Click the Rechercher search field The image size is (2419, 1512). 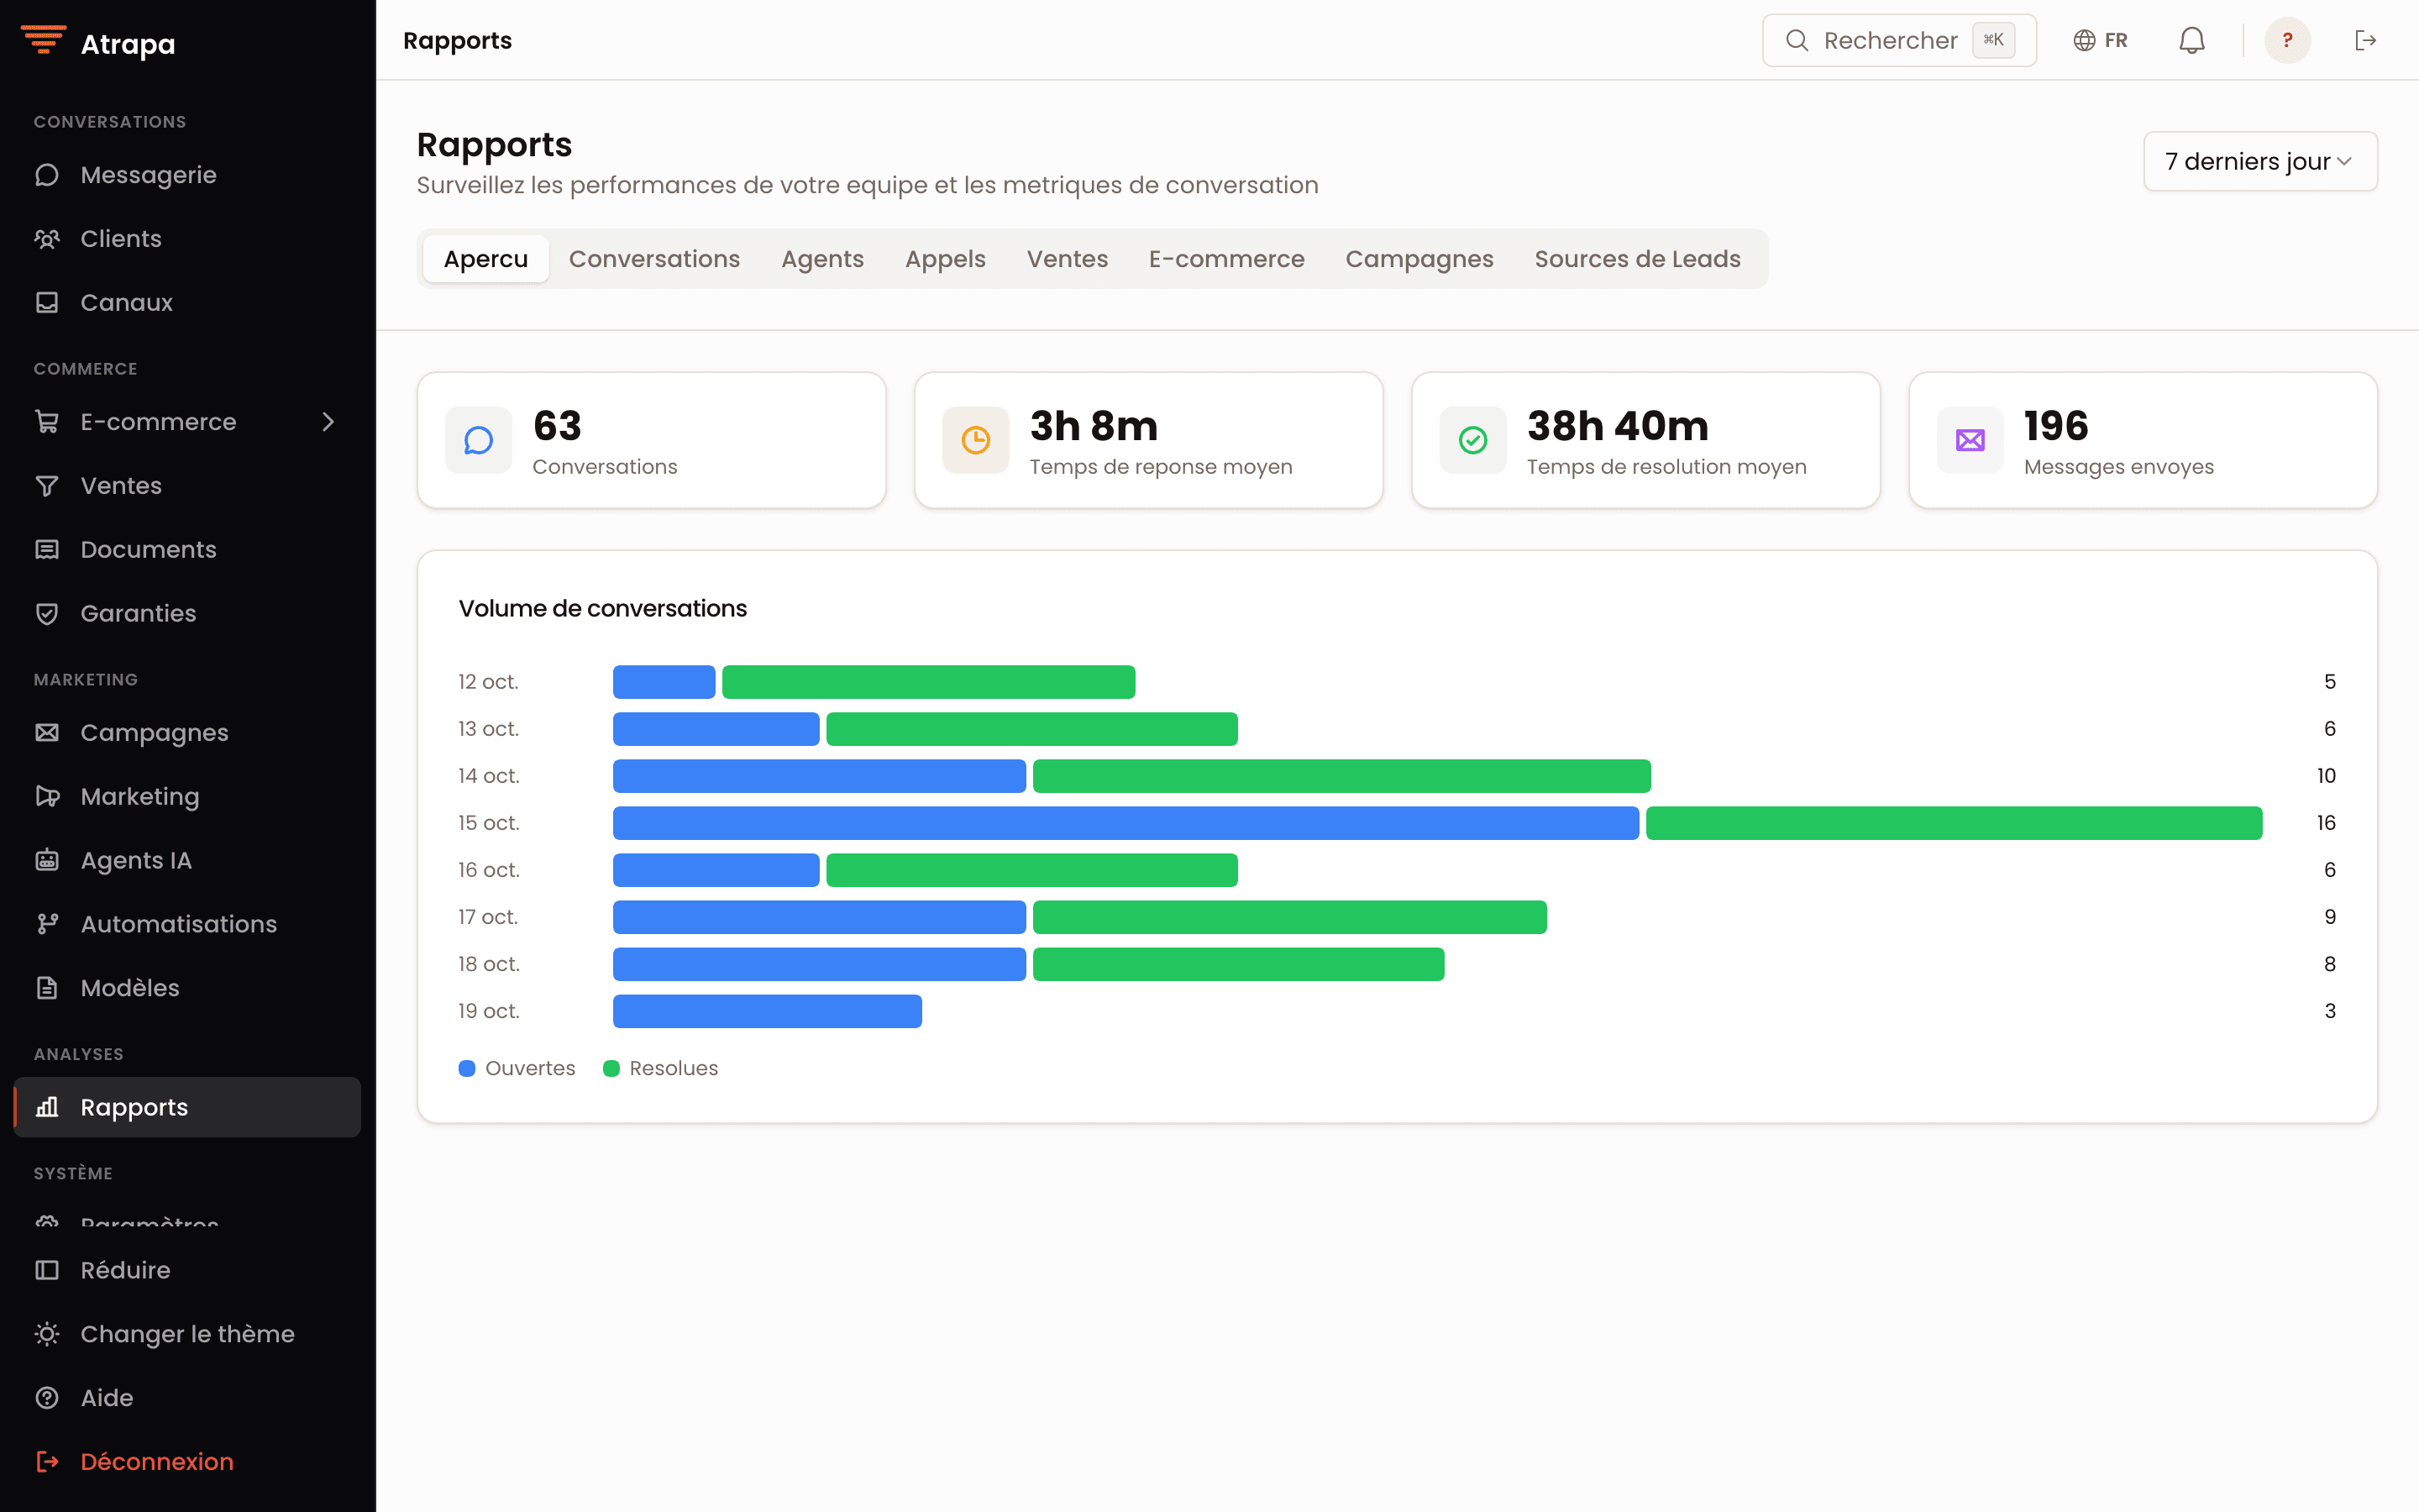(x=1899, y=40)
